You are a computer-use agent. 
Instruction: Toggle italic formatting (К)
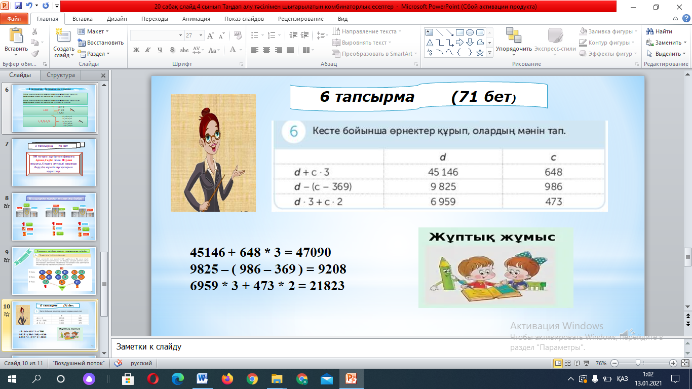coord(147,50)
